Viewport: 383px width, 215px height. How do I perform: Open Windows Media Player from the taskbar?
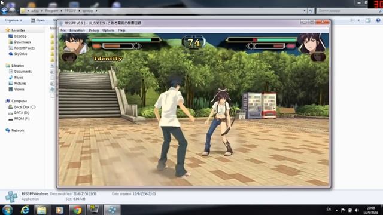(59, 210)
